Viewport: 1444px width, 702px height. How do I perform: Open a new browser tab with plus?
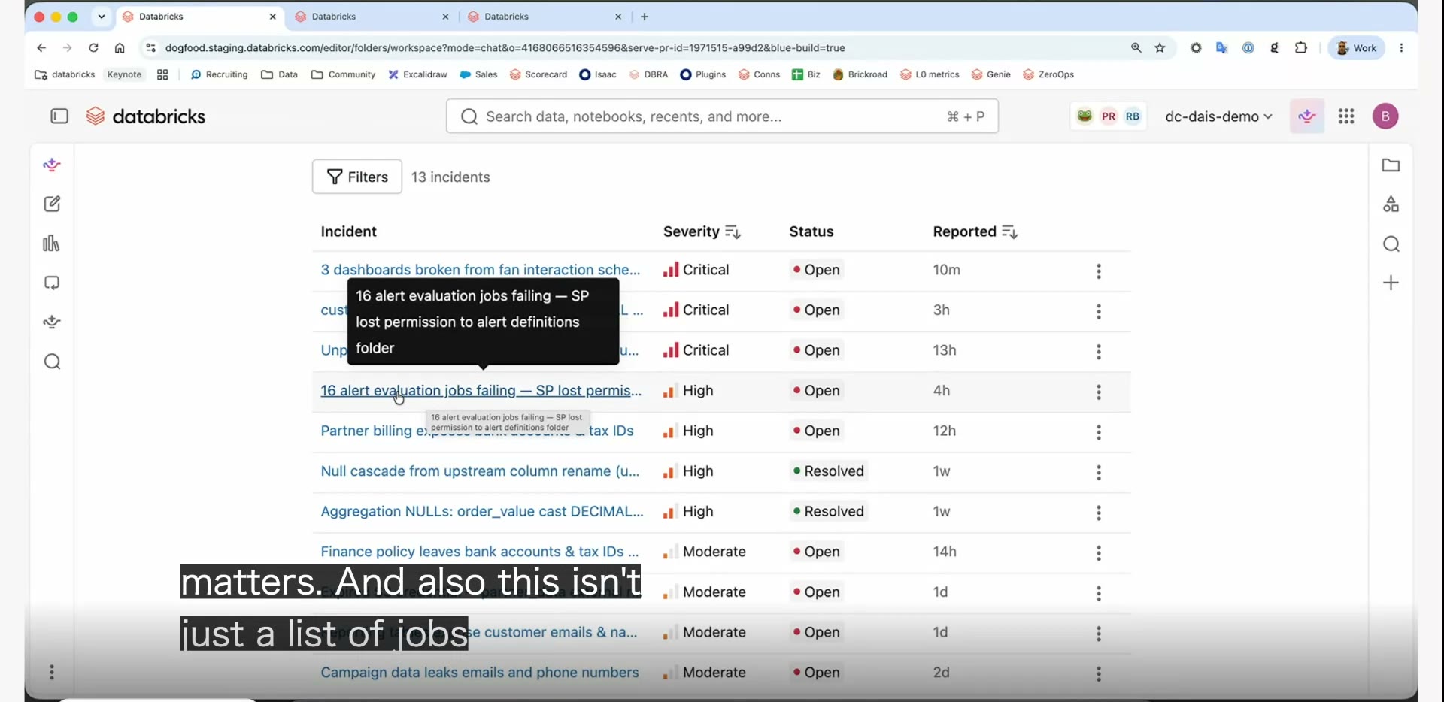coord(645,17)
